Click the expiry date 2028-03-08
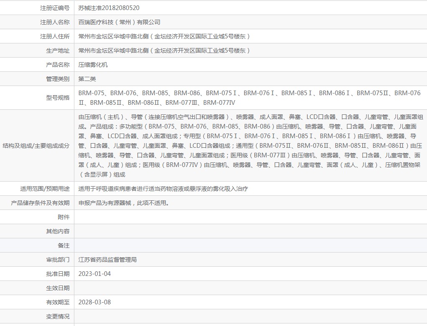Viewport: 427px width, 326px height. point(94,302)
